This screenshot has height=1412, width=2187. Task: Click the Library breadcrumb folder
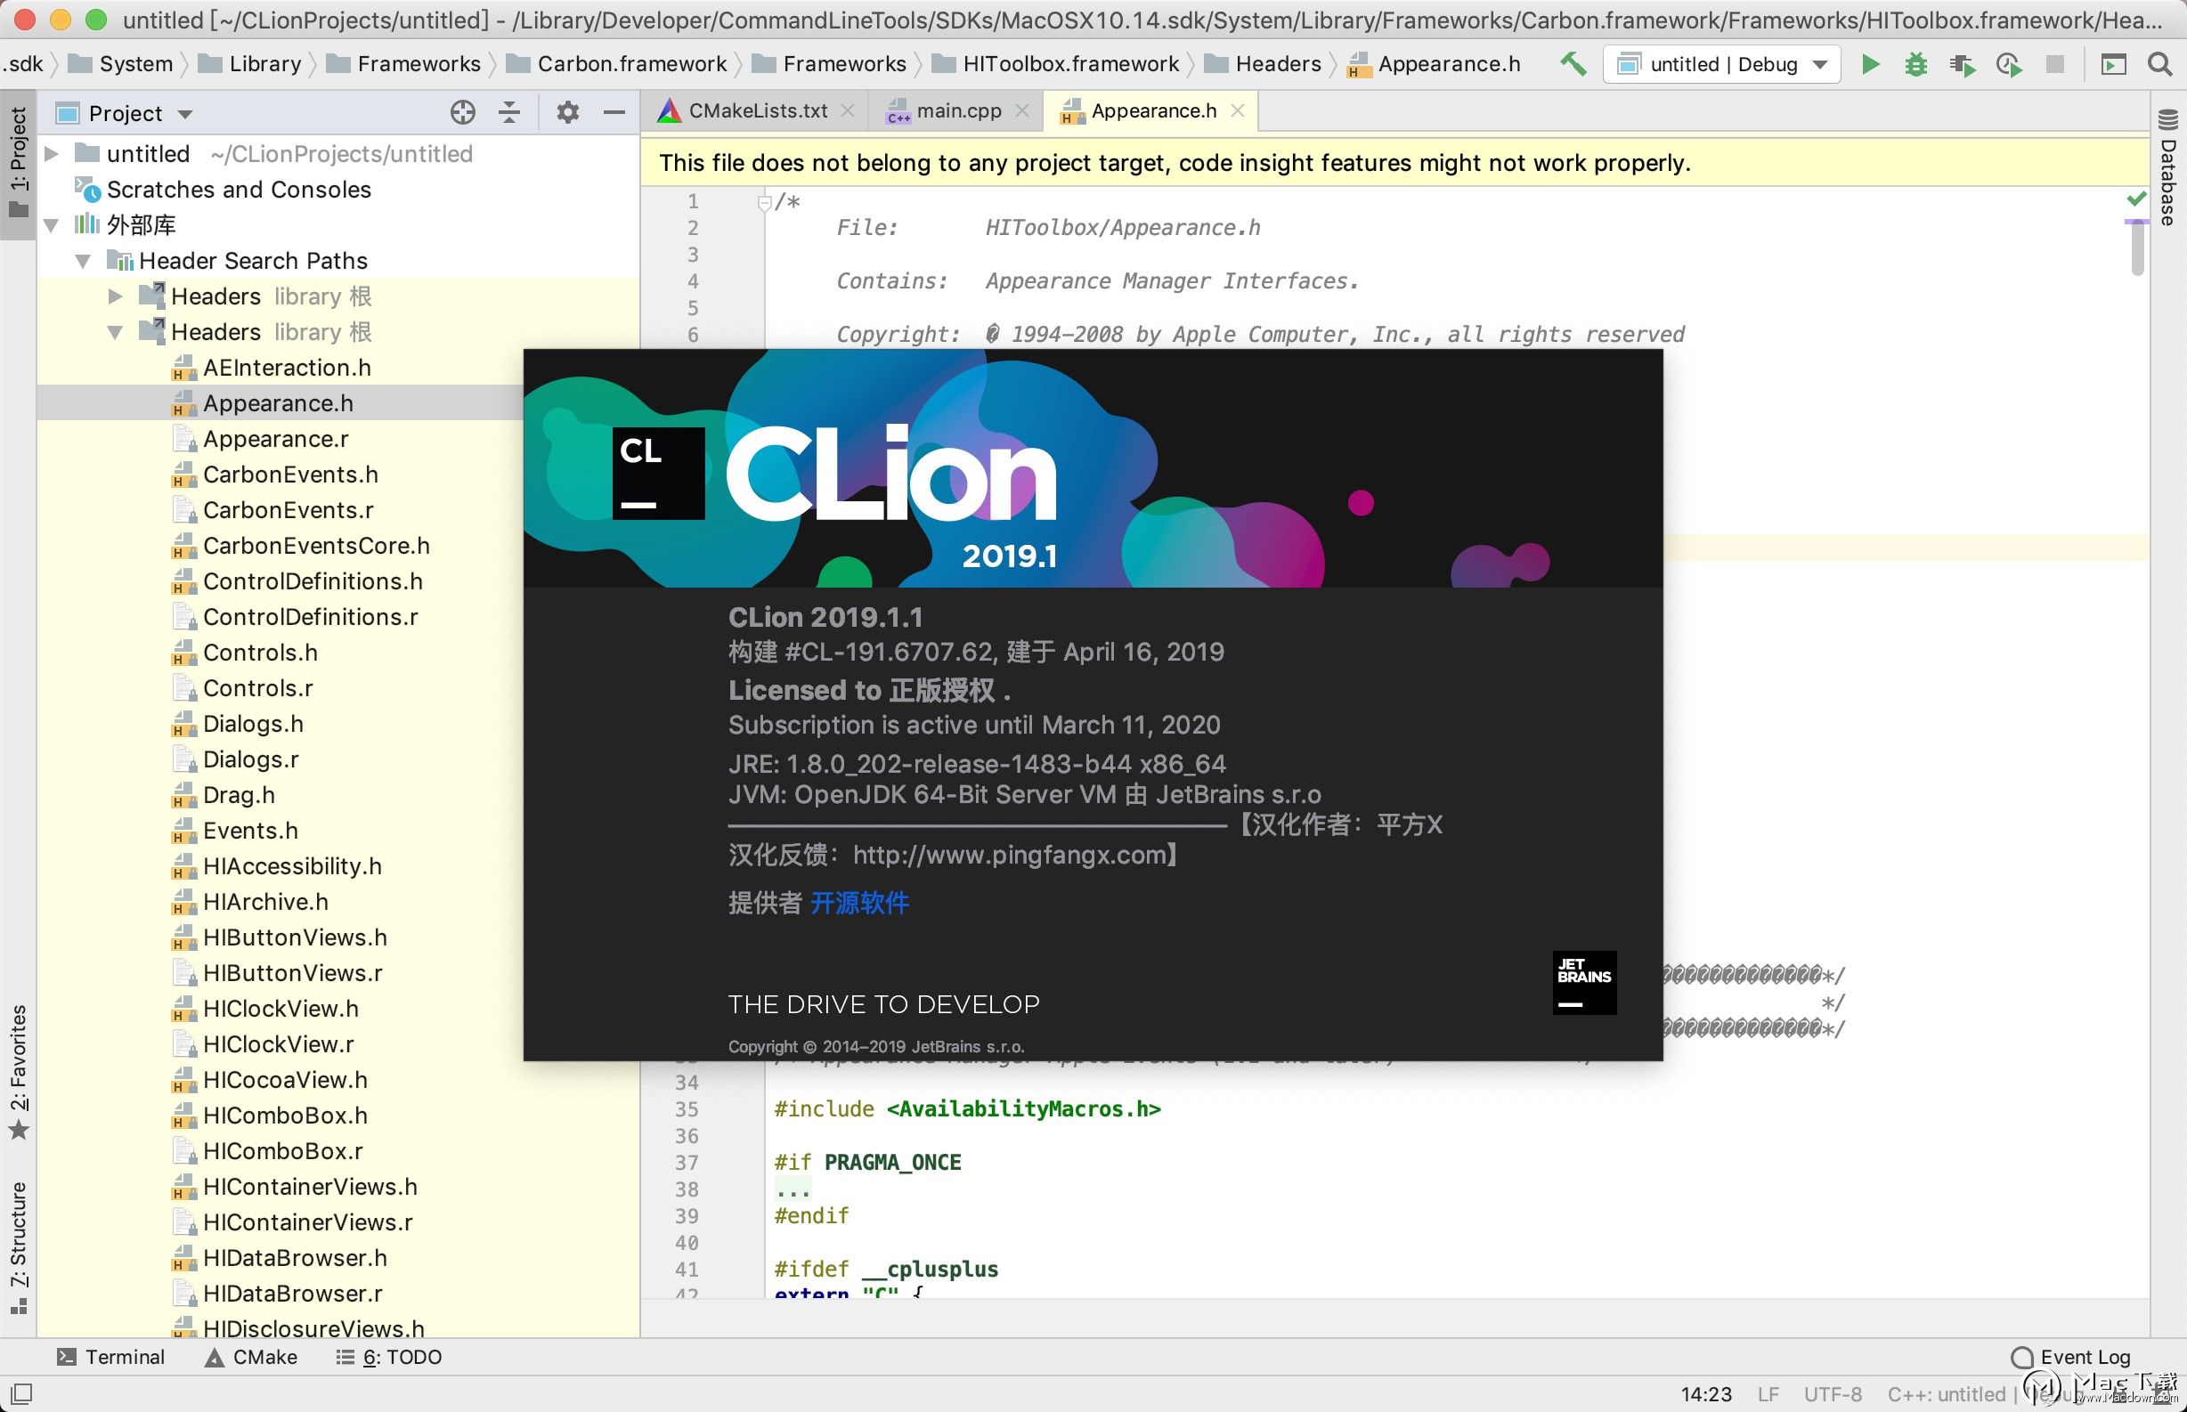pos(249,64)
